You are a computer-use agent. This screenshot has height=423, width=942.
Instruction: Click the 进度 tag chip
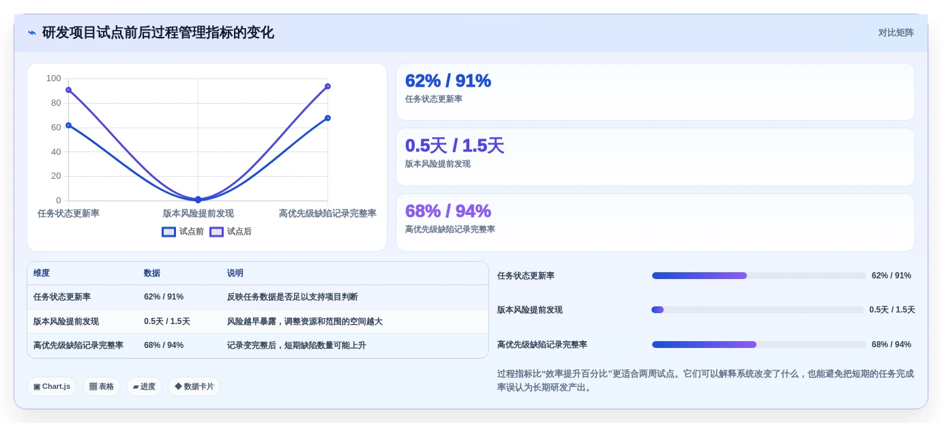[144, 386]
